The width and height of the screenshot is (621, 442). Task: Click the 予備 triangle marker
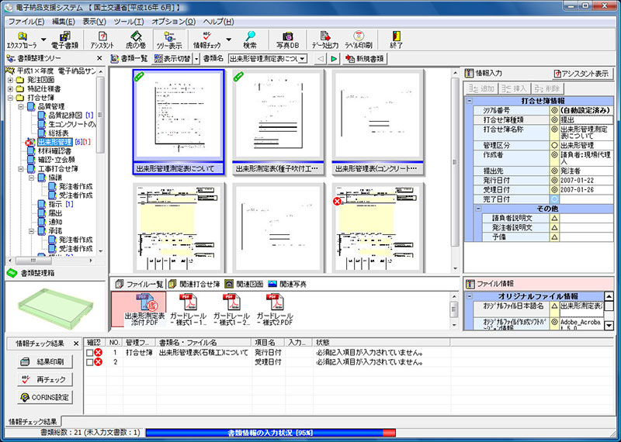click(554, 237)
